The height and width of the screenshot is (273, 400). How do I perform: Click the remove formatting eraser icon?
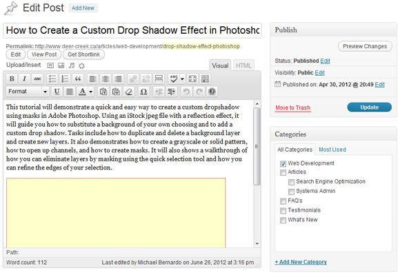coord(129,91)
